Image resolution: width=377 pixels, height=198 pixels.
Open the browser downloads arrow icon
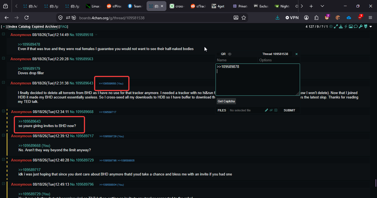[x=278, y=18]
